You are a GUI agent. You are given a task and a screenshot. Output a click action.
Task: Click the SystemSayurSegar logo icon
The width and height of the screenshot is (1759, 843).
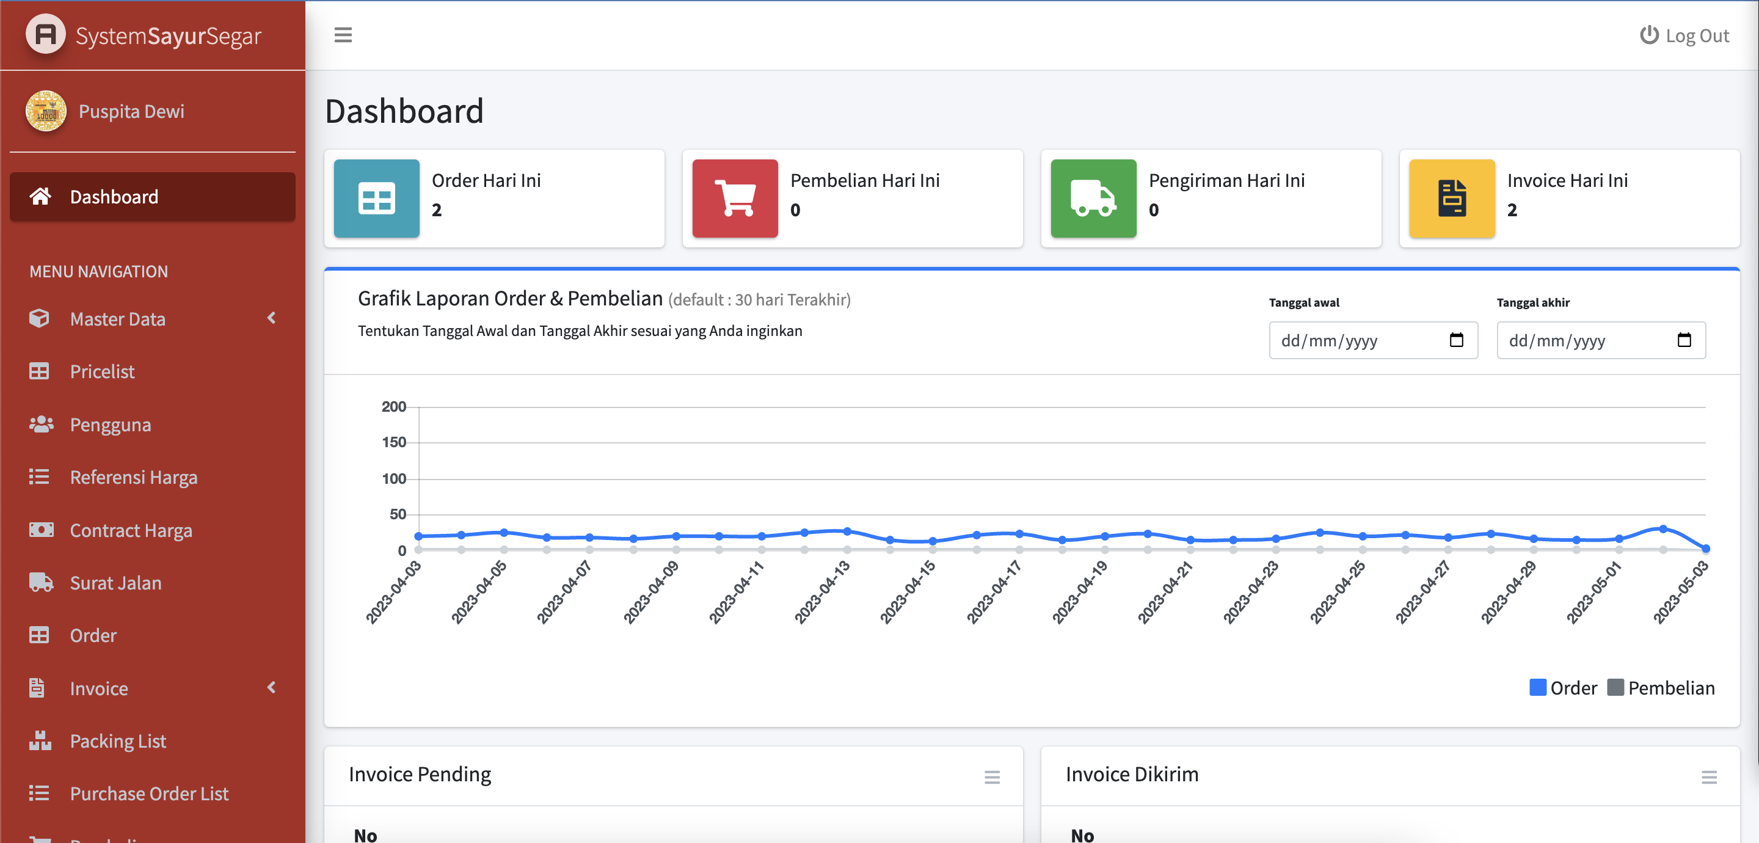[x=45, y=35]
